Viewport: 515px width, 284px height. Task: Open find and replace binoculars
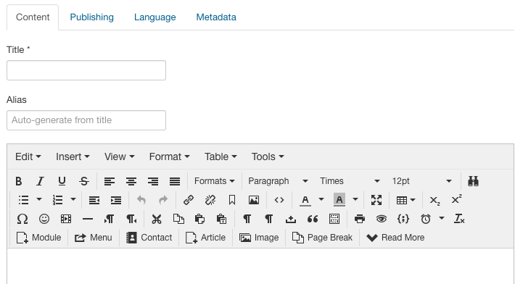(473, 181)
